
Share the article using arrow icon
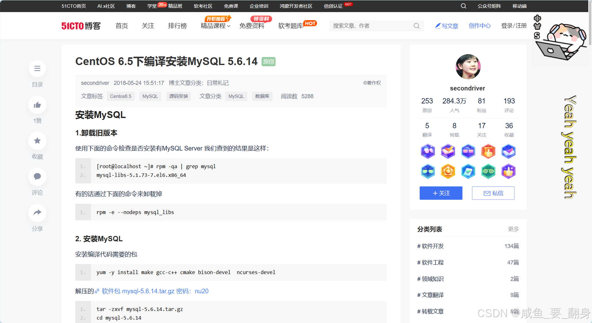(37, 213)
